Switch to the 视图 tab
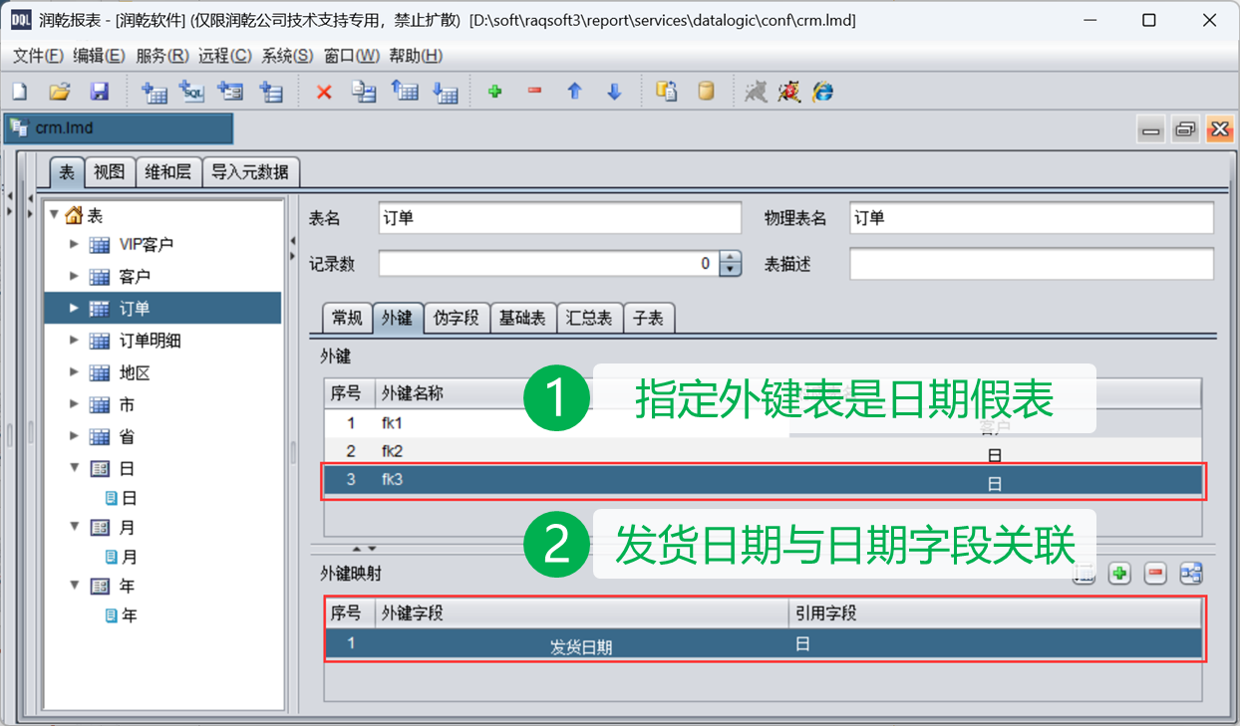The height and width of the screenshot is (726, 1240). click(110, 172)
